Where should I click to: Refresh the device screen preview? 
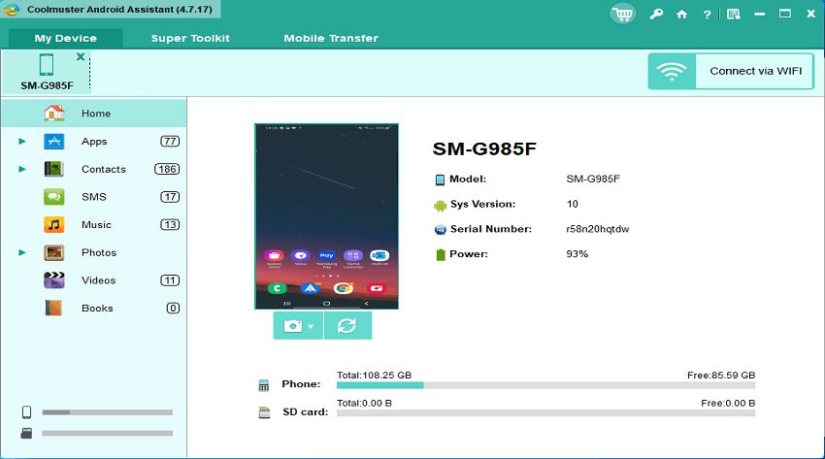(347, 325)
